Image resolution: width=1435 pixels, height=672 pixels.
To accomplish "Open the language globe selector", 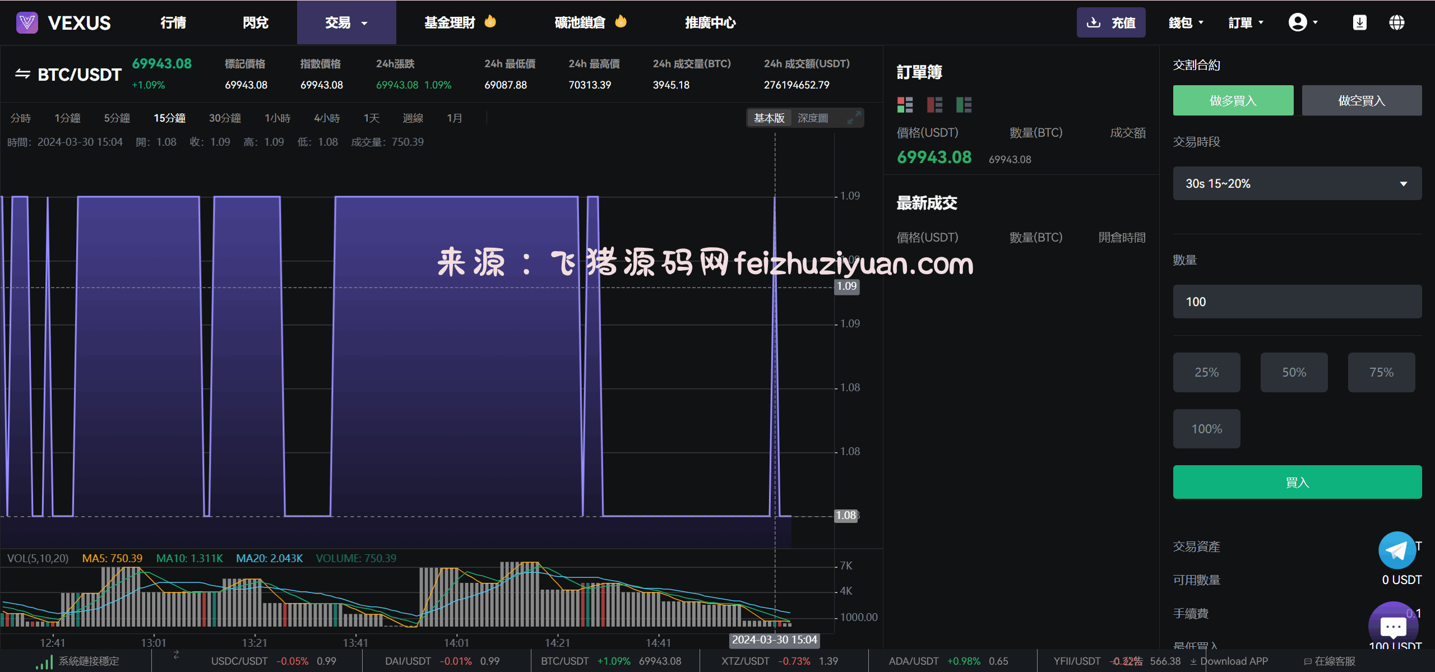I will [x=1396, y=22].
